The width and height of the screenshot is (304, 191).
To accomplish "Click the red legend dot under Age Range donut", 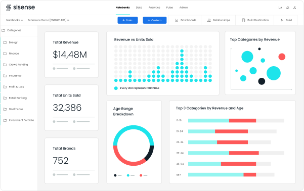I will click(141, 175).
